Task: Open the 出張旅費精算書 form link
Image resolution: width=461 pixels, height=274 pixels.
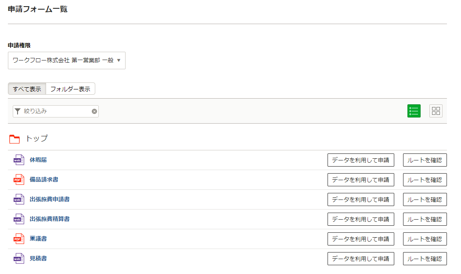Action: [x=50, y=219]
